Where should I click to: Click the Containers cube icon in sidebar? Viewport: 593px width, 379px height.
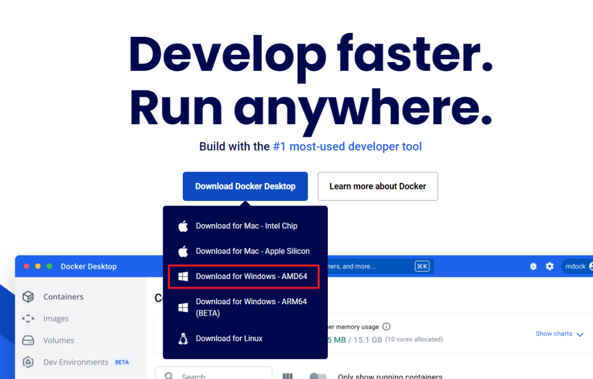[28, 297]
